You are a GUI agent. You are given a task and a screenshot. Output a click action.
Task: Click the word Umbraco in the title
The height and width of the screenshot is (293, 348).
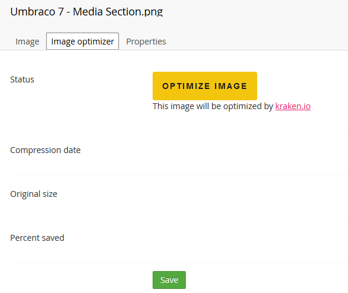[x=33, y=12]
